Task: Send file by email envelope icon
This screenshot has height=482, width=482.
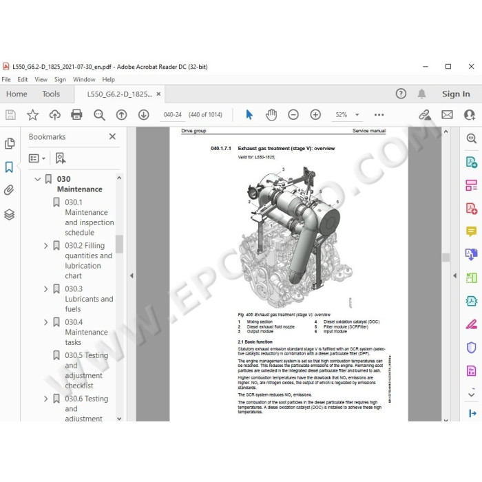Action: 447,115
